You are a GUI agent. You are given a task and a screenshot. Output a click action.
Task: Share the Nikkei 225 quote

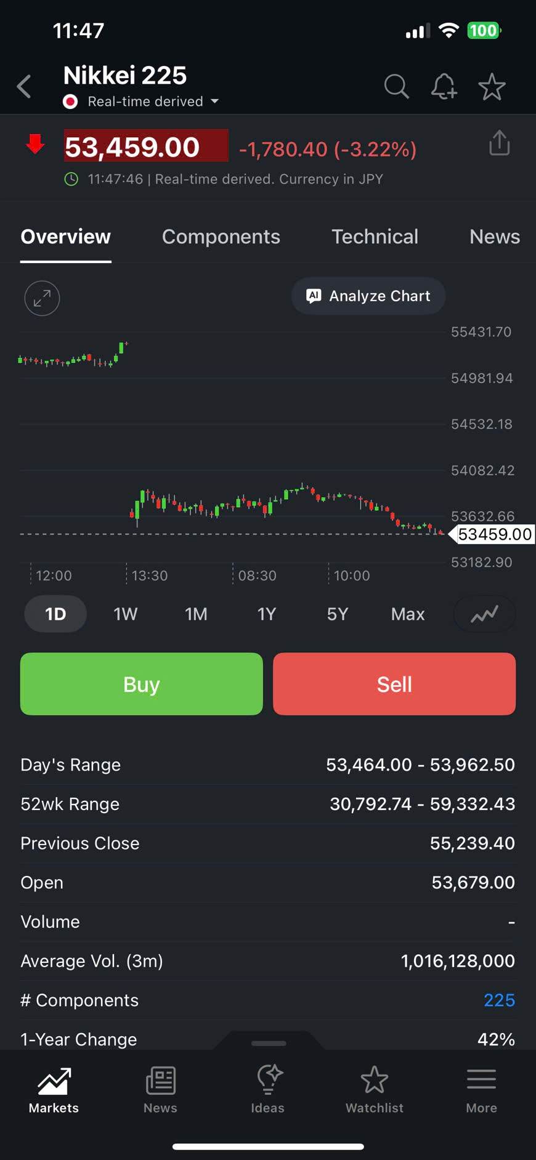[x=499, y=144]
